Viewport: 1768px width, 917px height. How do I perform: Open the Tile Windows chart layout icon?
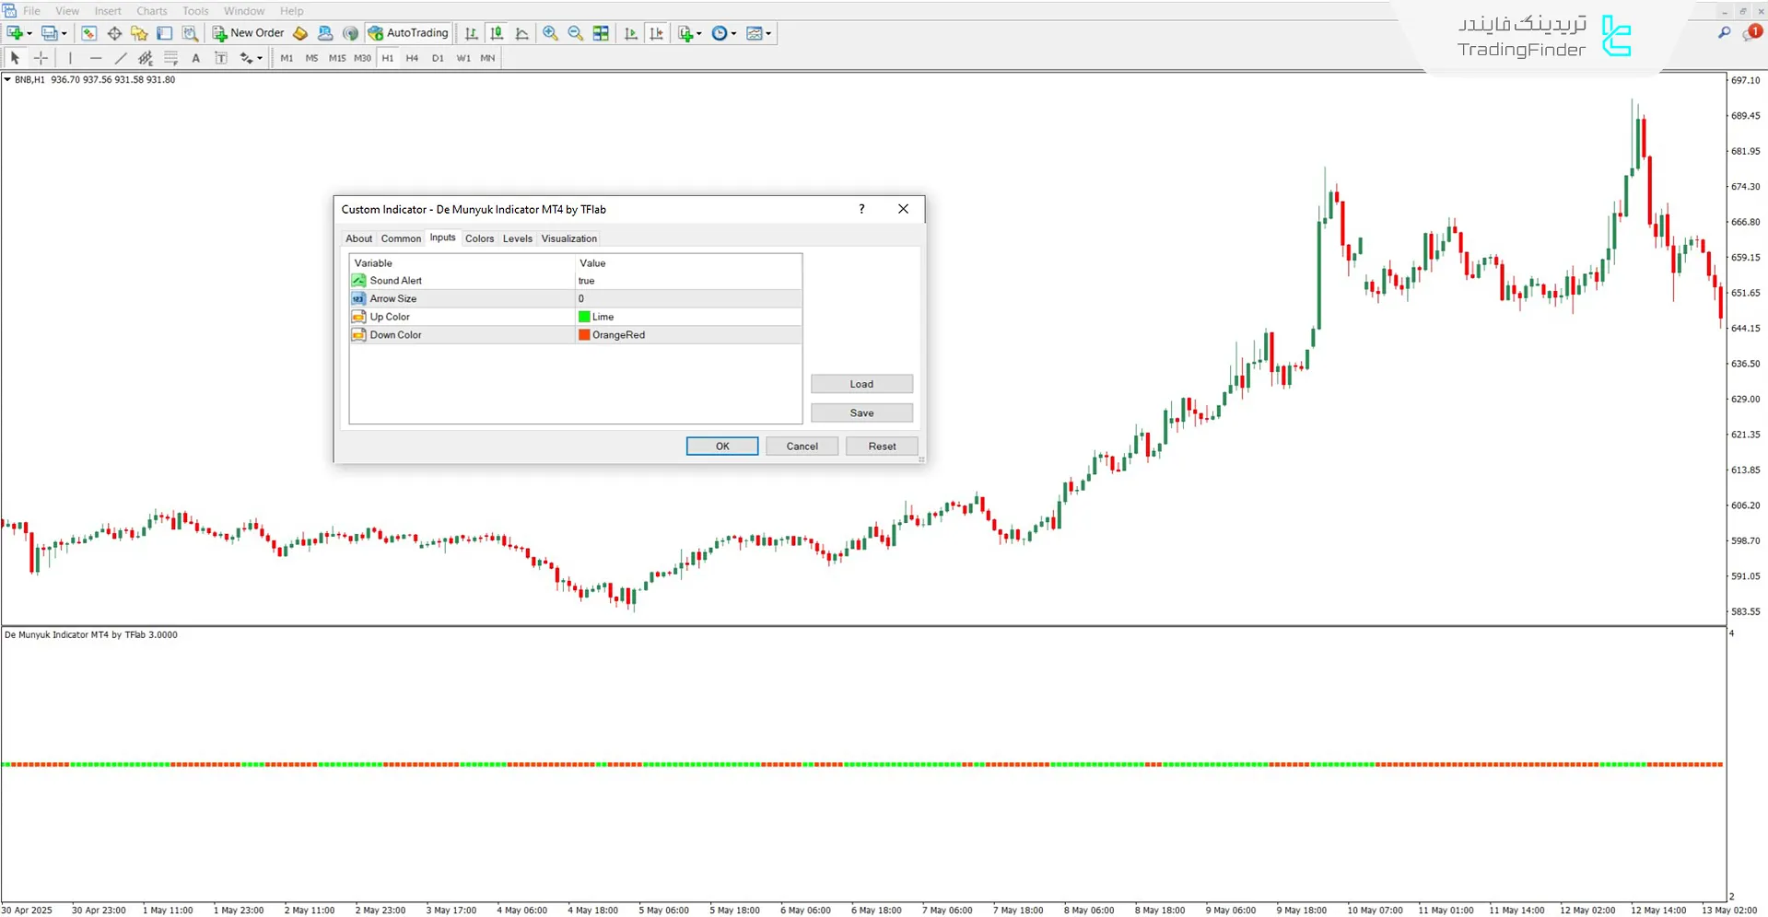coord(601,33)
